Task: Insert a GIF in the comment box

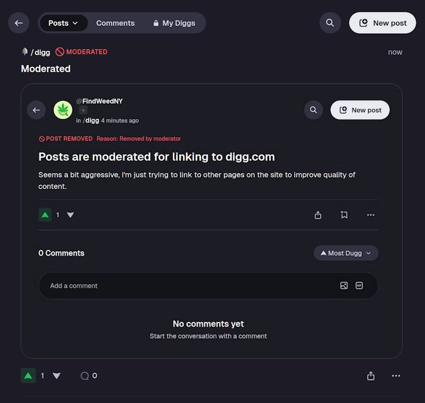Action: click(x=359, y=286)
